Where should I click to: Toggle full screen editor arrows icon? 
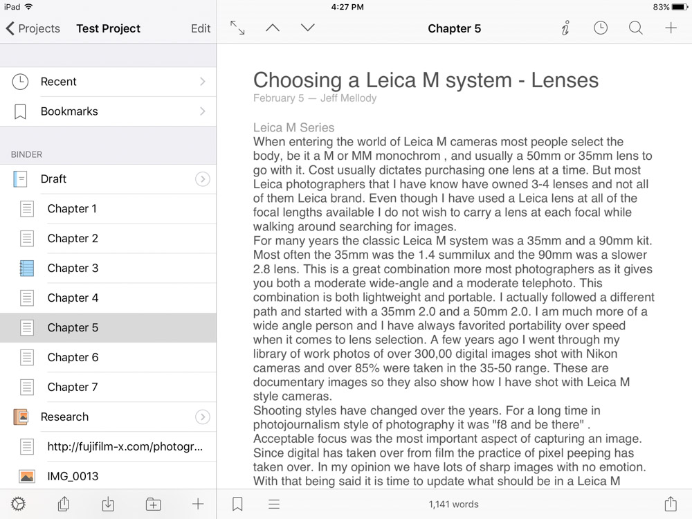click(237, 28)
